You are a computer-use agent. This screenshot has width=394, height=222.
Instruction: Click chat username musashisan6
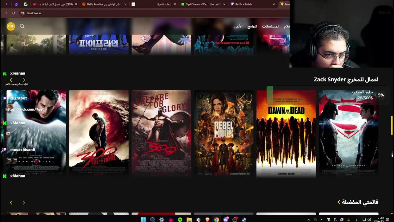23,150
